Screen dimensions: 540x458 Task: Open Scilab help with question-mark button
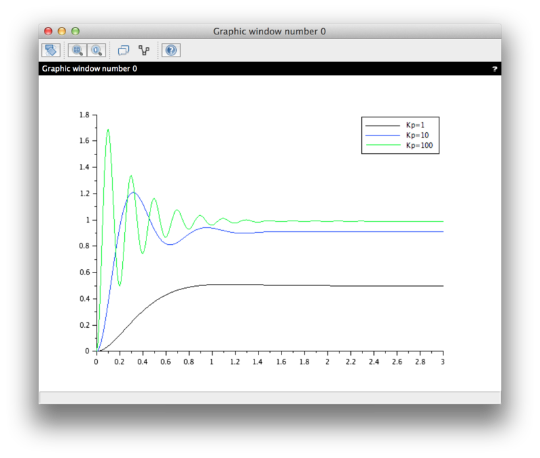click(171, 50)
